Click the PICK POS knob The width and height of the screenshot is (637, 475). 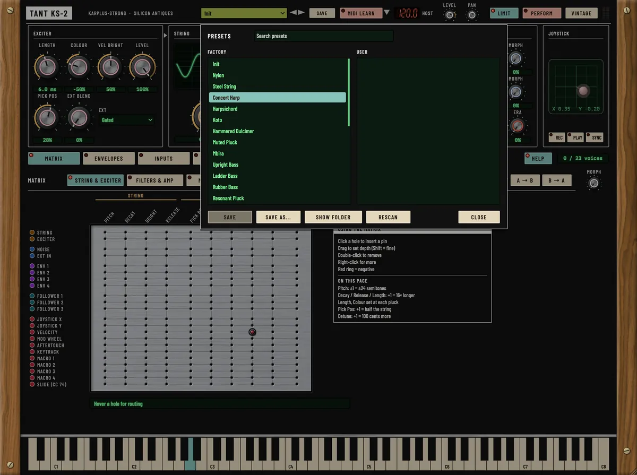(x=47, y=117)
